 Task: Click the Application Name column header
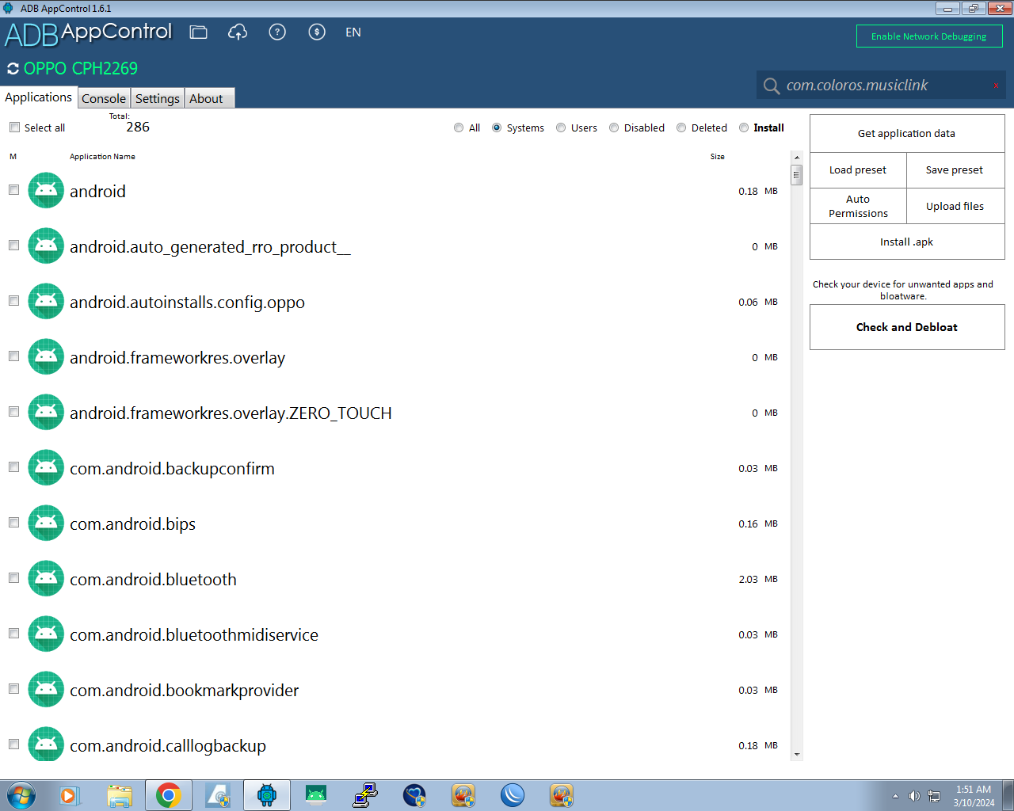pos(102,157)
